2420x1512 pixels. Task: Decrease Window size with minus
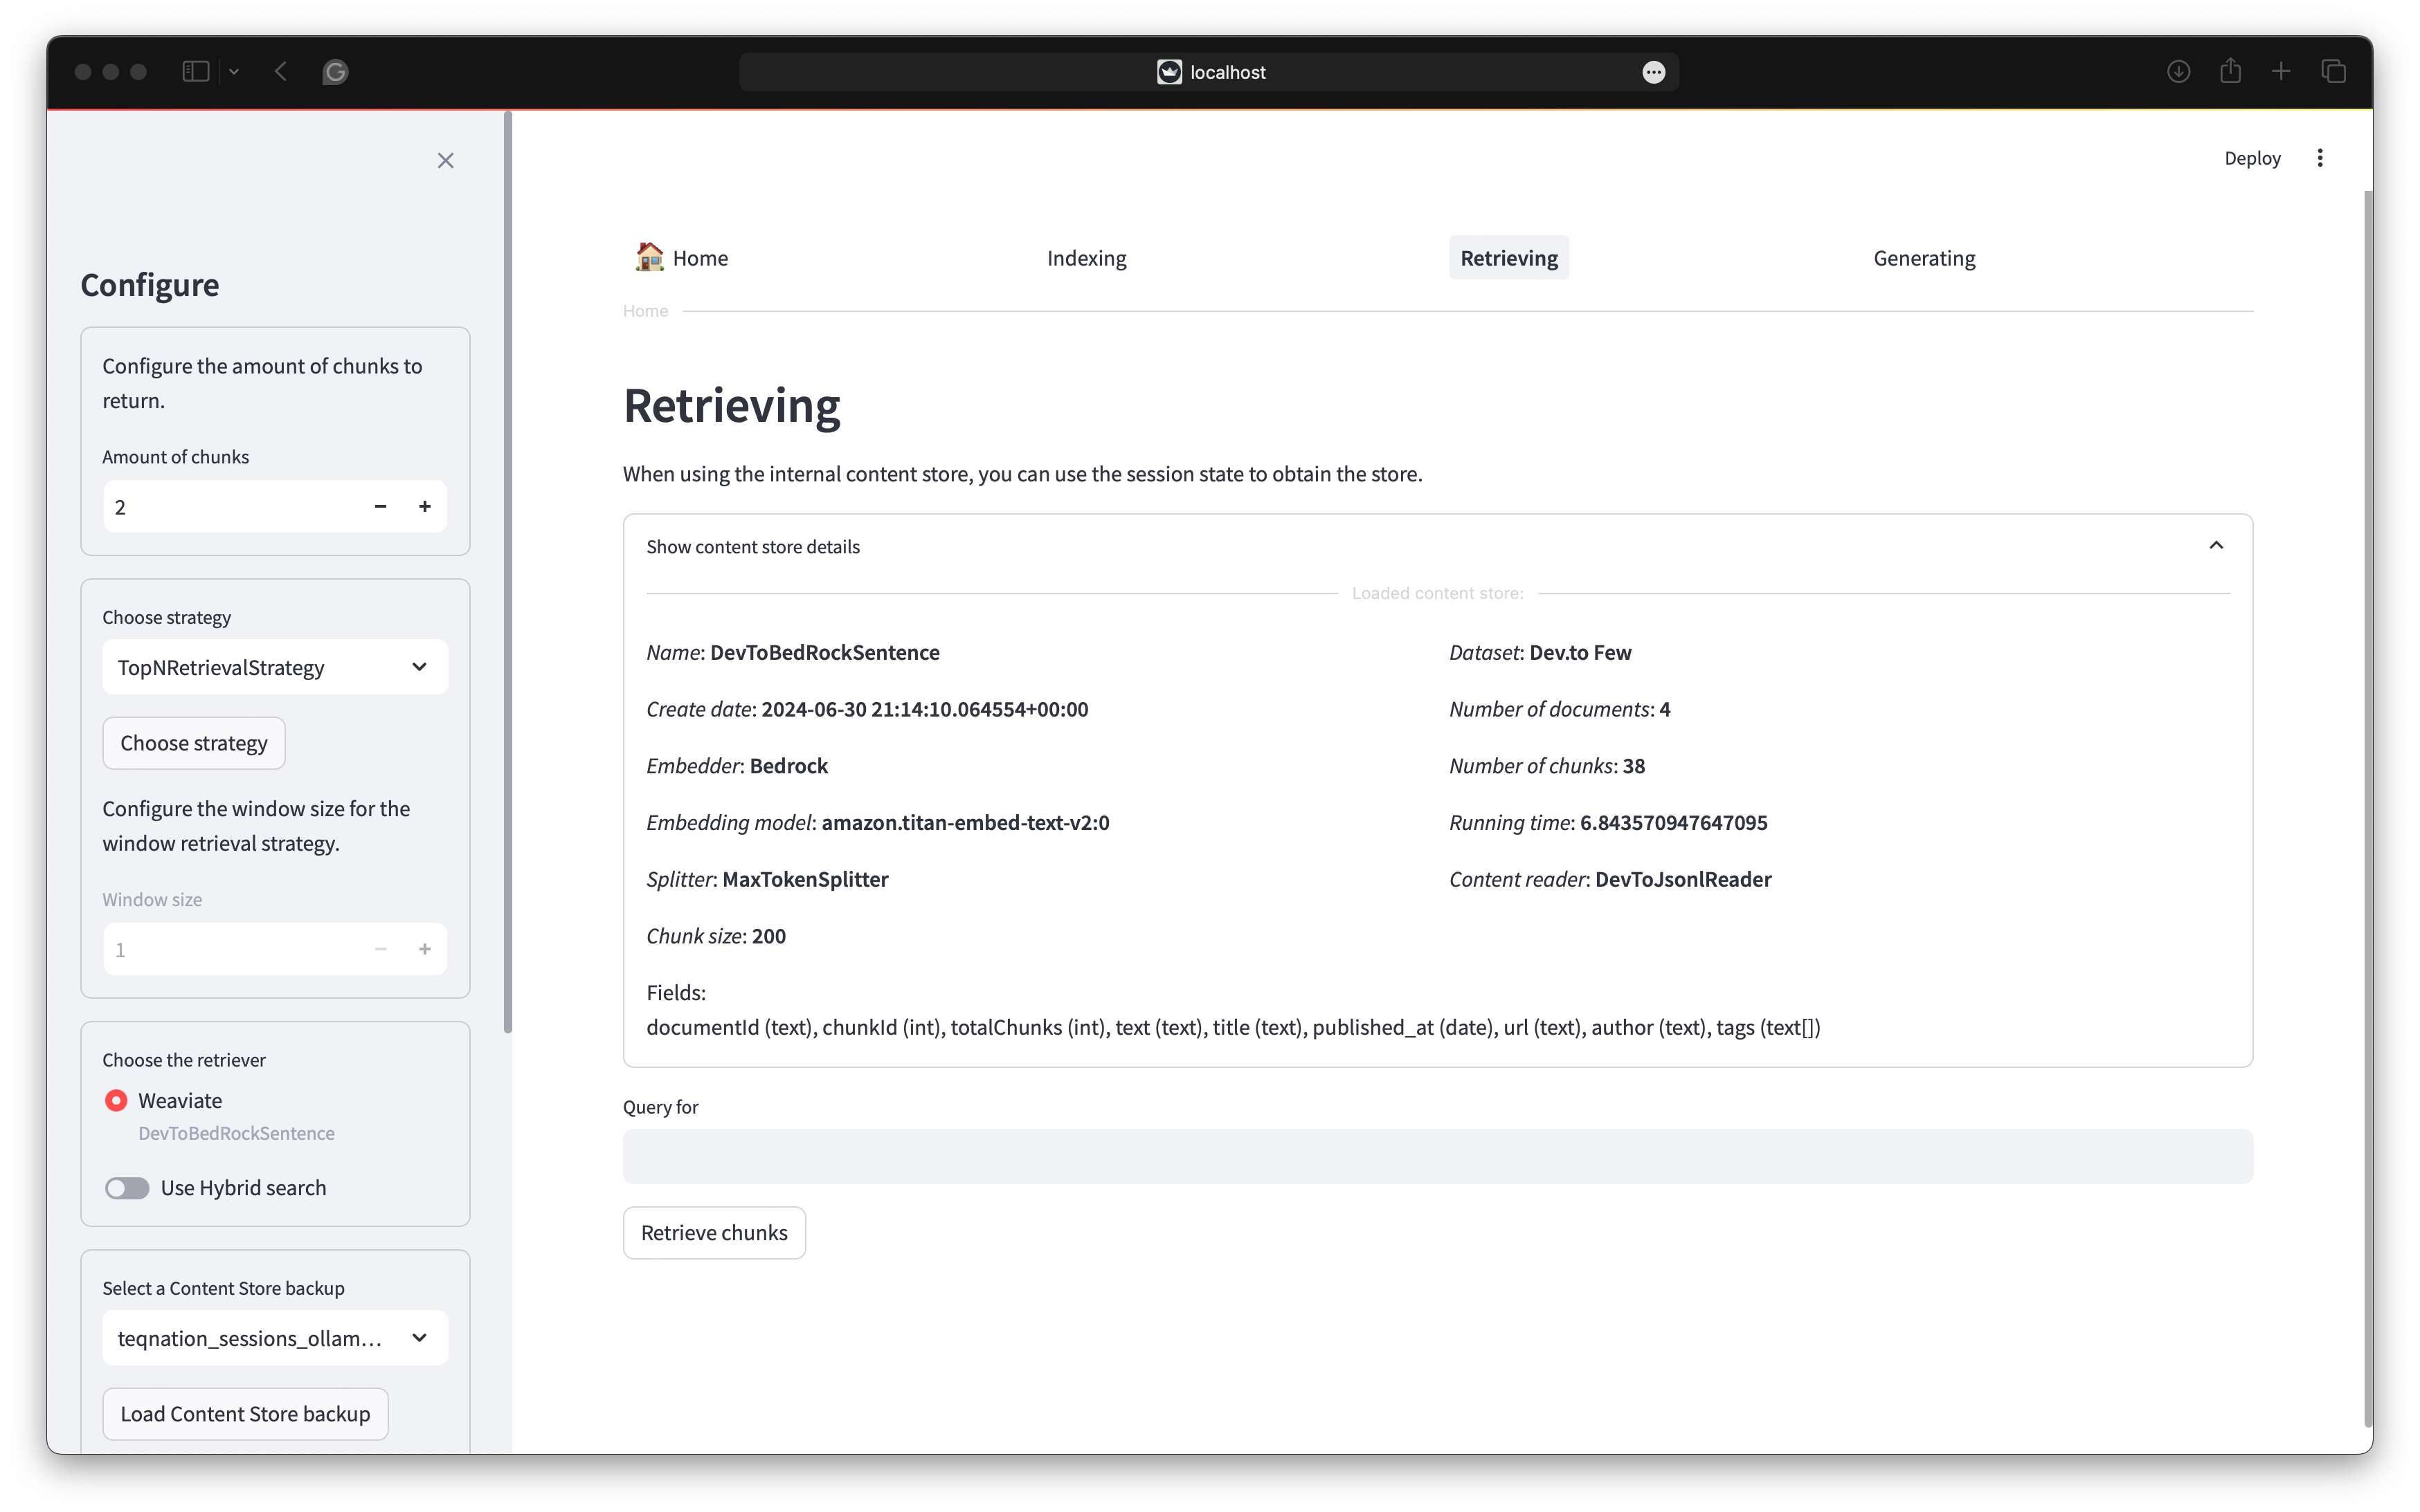(380, 949)
